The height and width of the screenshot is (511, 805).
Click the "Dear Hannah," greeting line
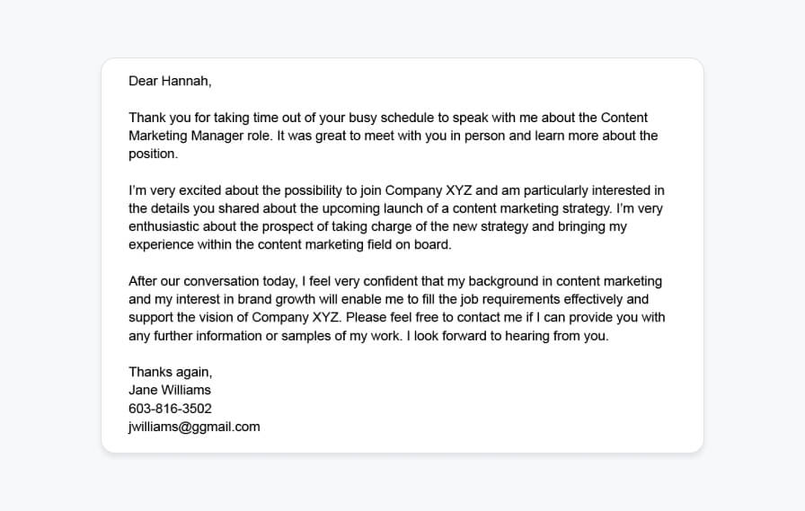[170, 81]
